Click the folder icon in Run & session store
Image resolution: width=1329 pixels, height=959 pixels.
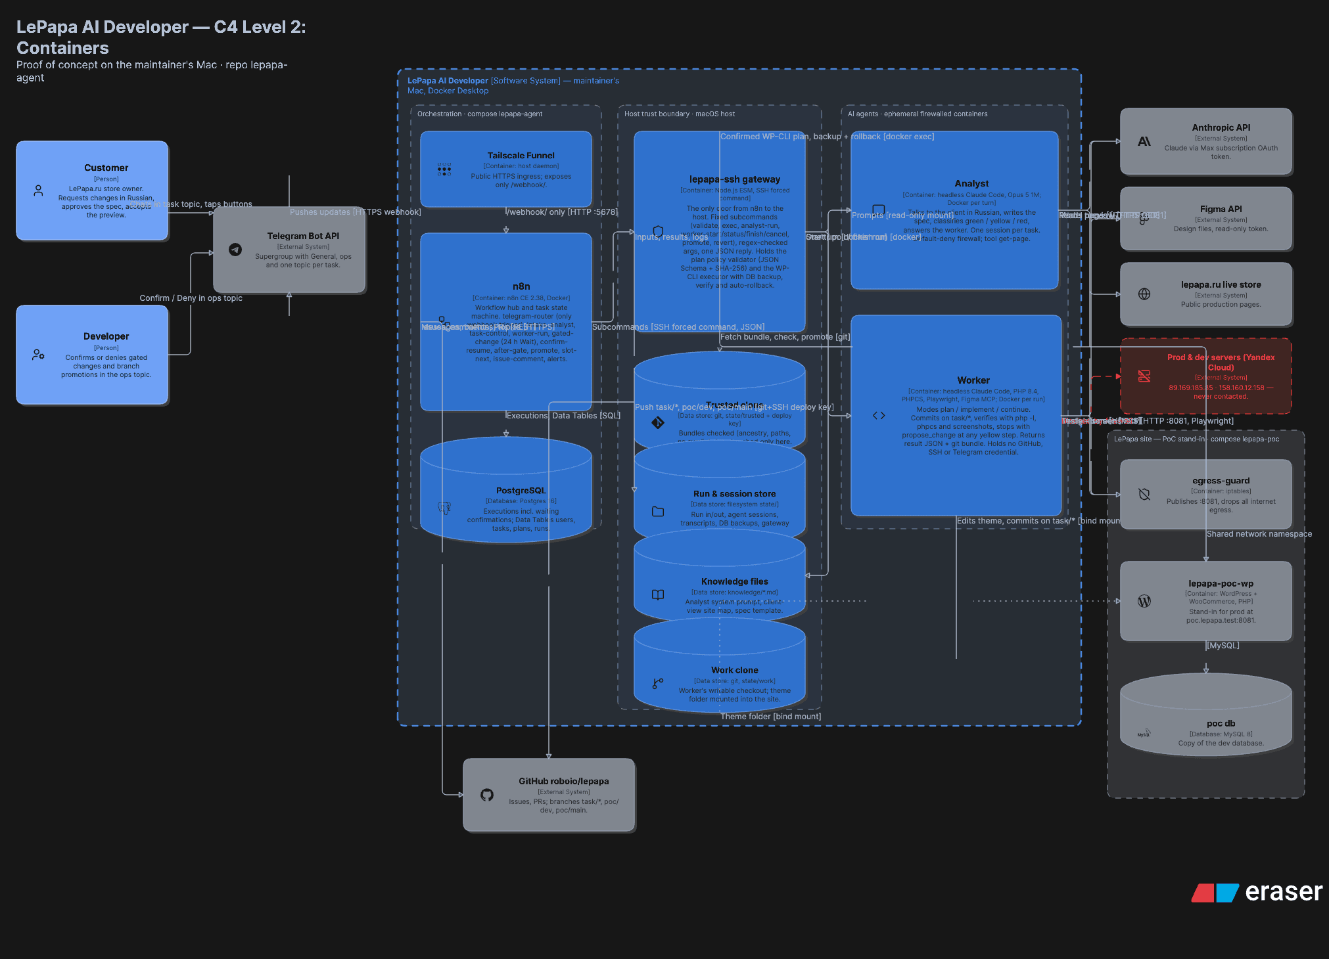(x=658, y=511)
